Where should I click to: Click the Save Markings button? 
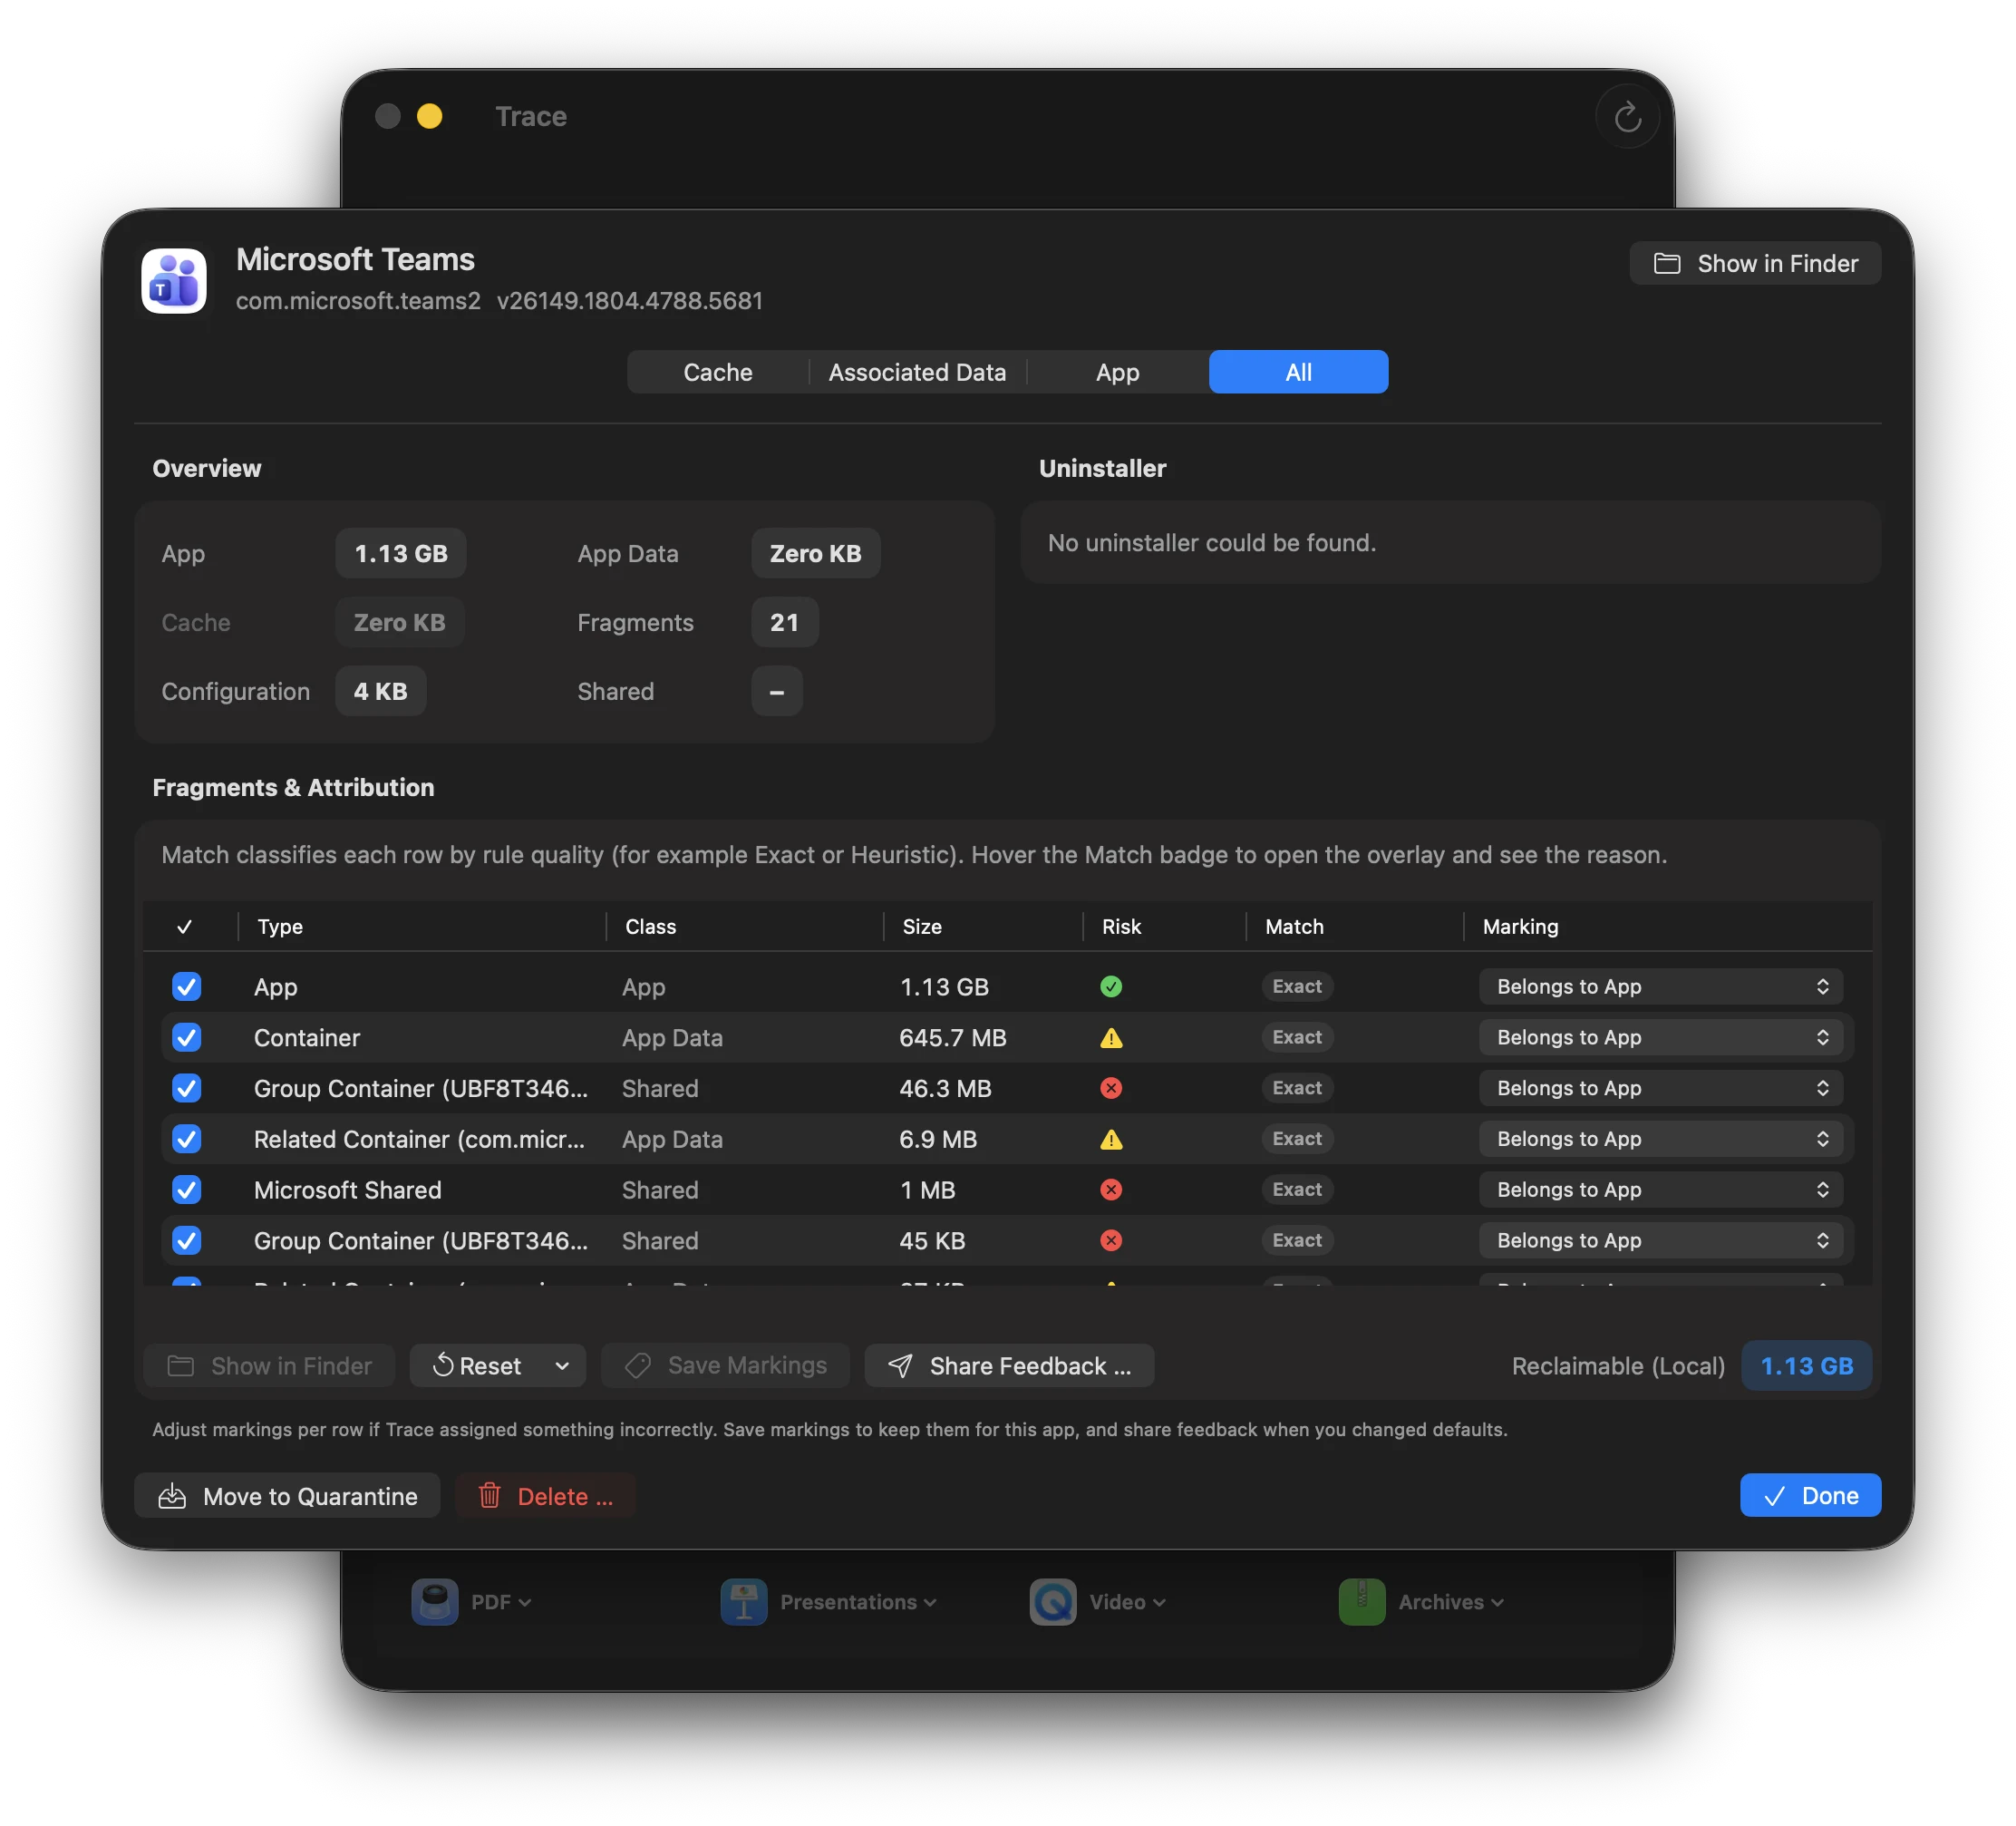point(726,1366)
